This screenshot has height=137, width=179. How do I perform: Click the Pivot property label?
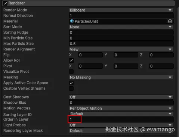[x=8, y=66]
